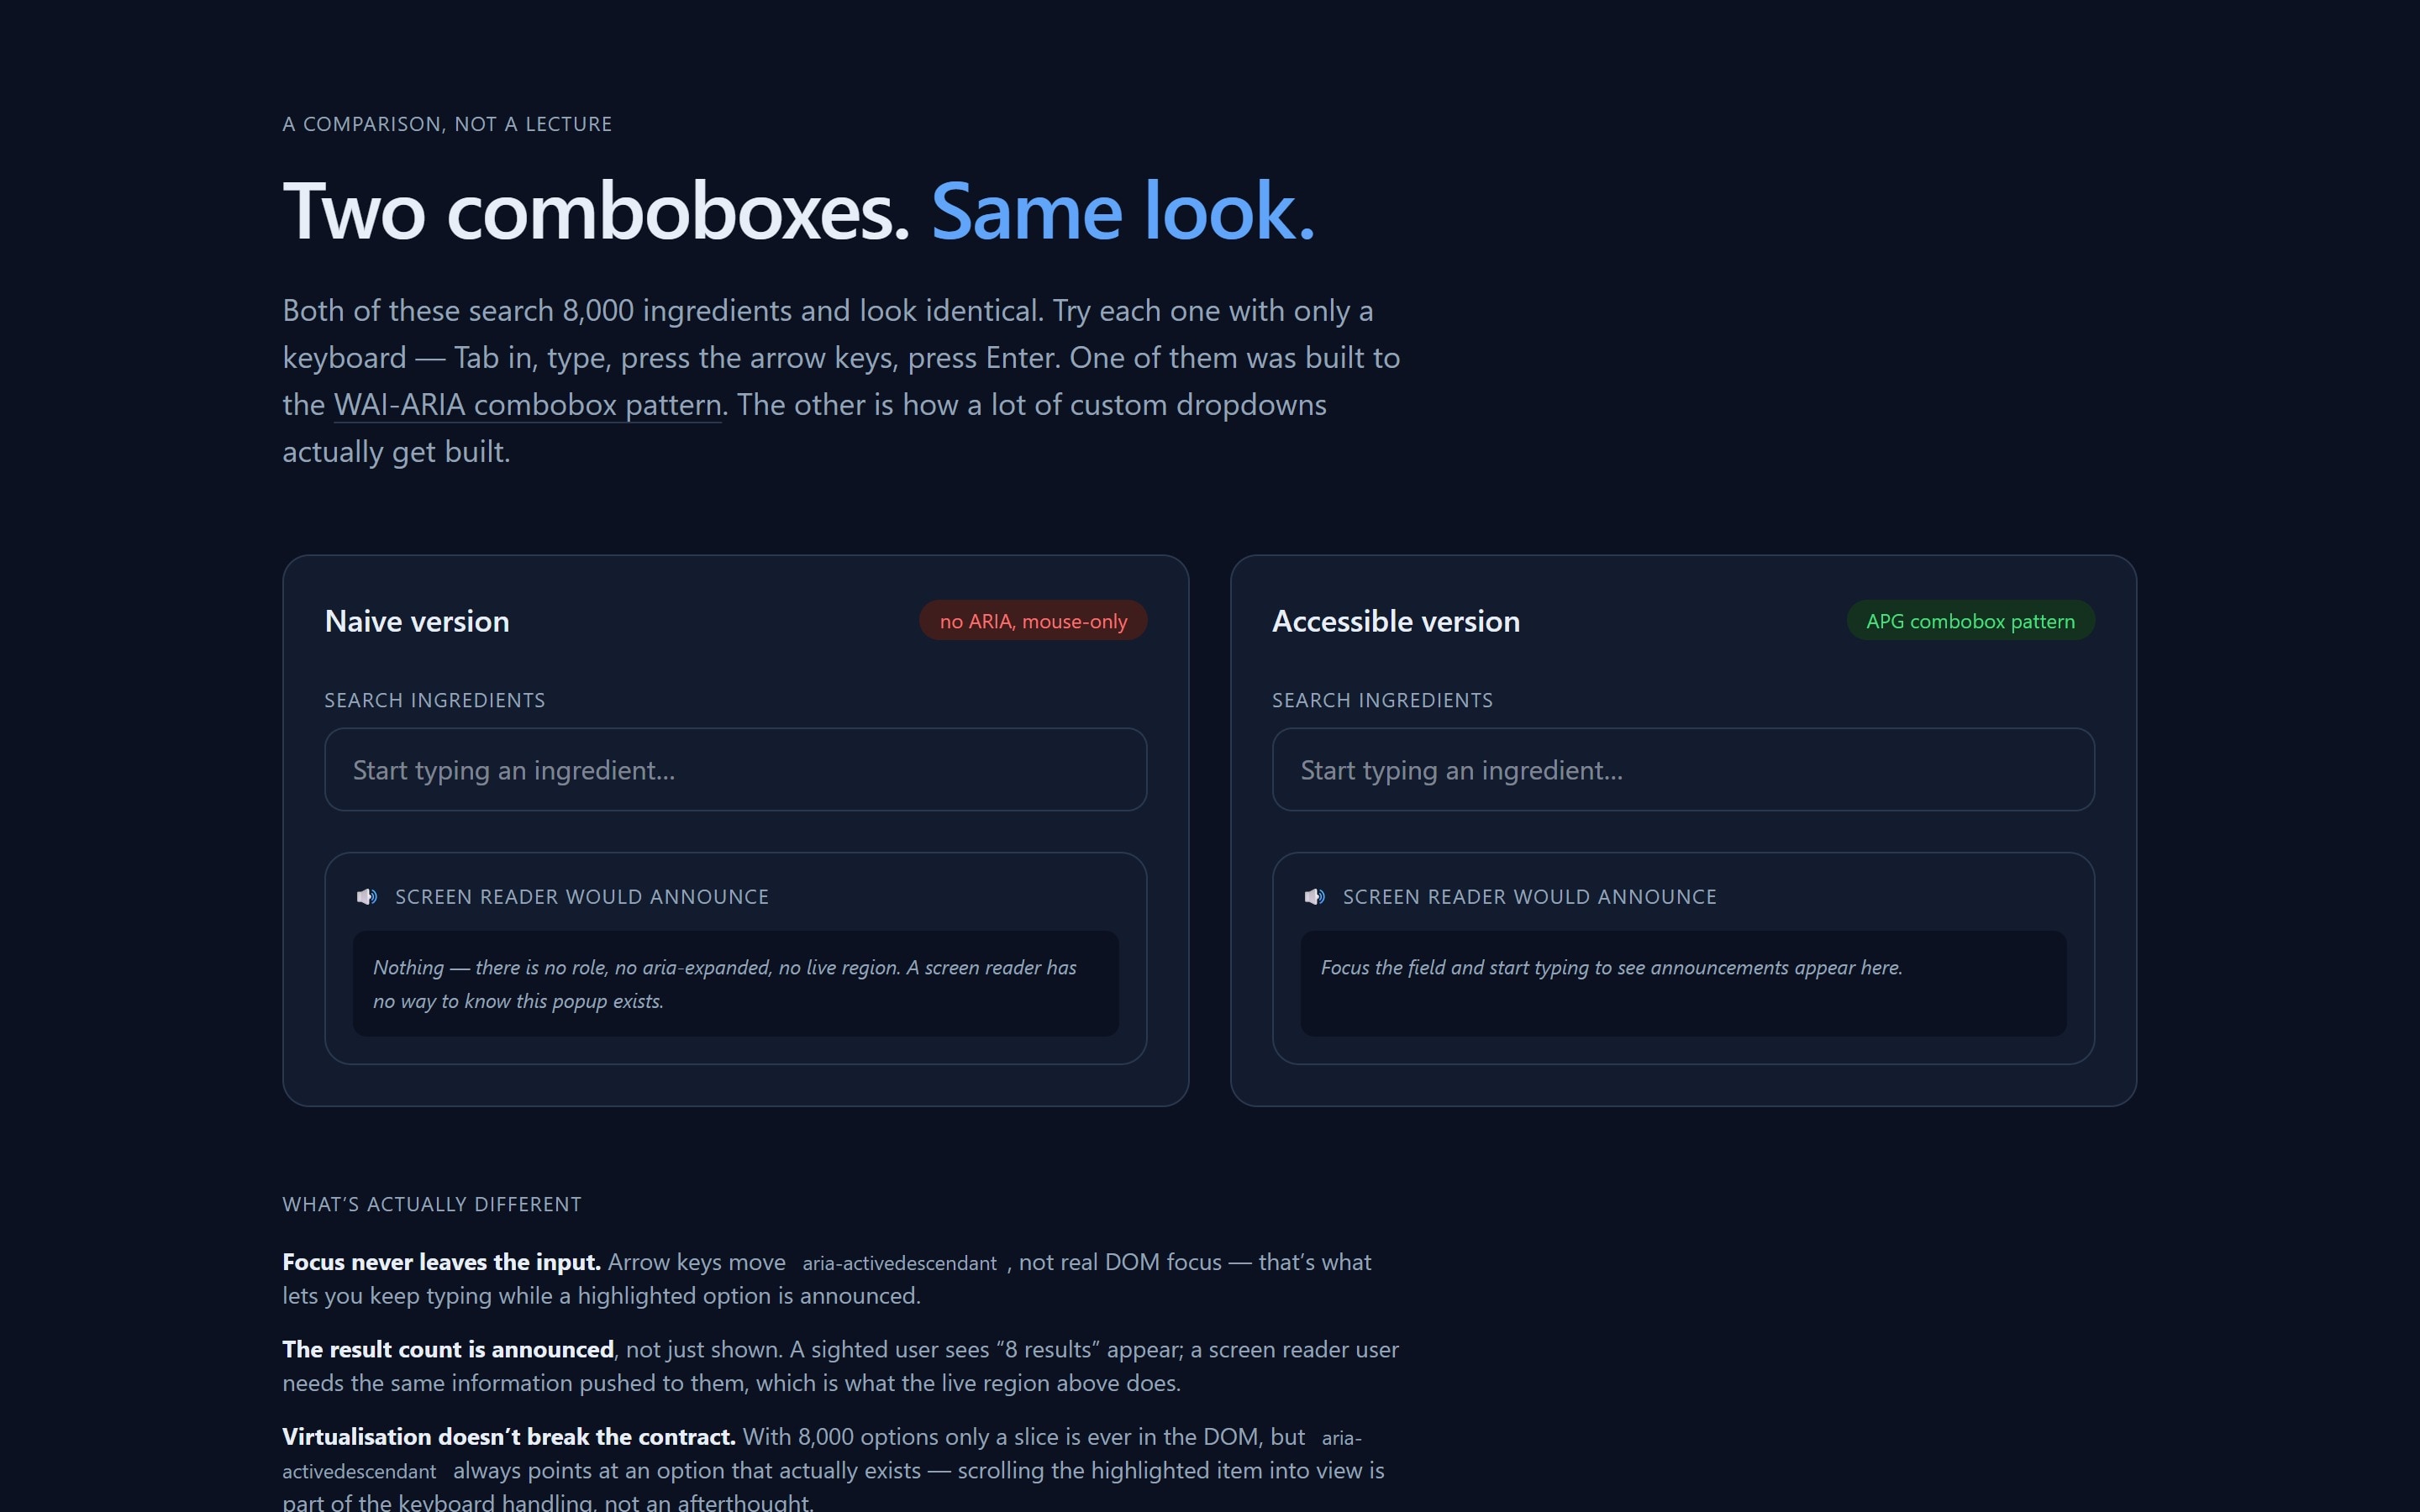Image resolution: width=2420 pixels, height=1512 pixels.
Task: Click 'Focus never leaves the input.' bold text
Action: pos(441,1262)
